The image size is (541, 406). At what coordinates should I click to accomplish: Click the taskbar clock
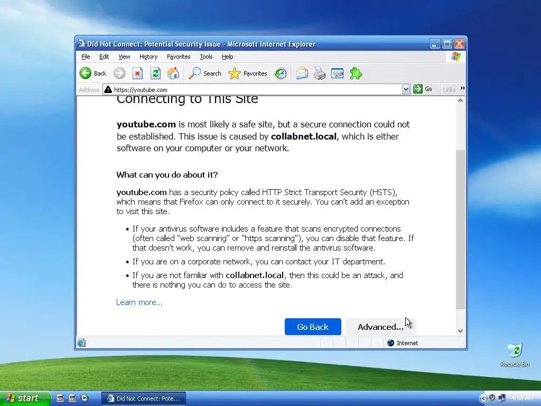522,399
